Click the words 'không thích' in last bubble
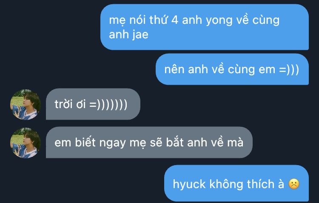Screen dimensions: 319x203 point(242,184)
